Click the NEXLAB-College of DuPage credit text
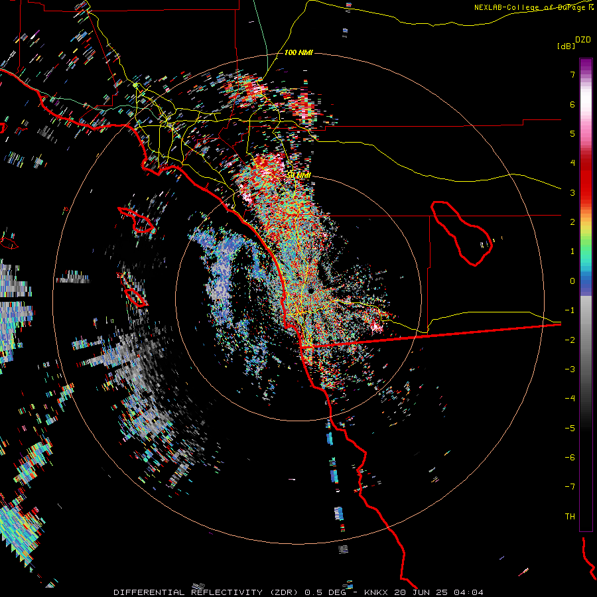 click(x=534, y=7)
